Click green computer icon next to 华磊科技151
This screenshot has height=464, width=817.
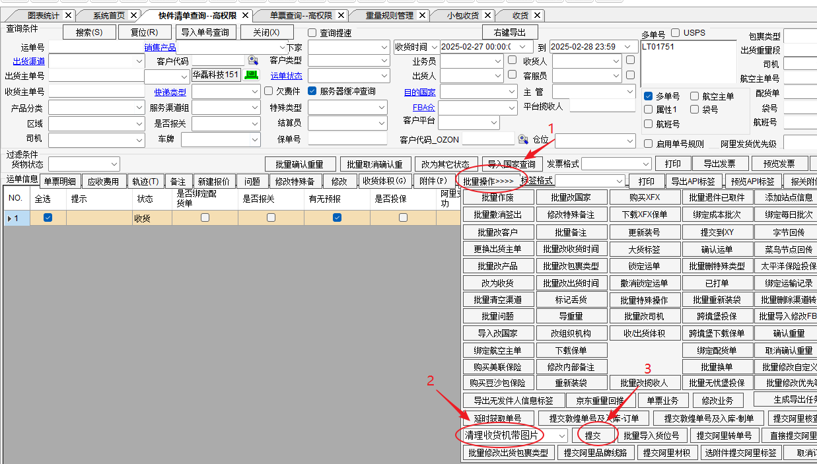point(251,75)
